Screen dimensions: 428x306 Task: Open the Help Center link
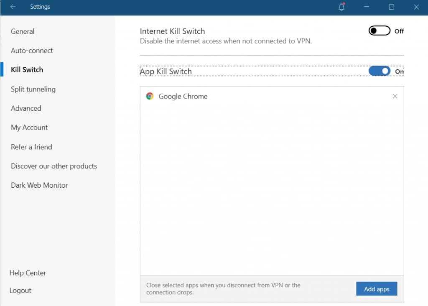28,273
